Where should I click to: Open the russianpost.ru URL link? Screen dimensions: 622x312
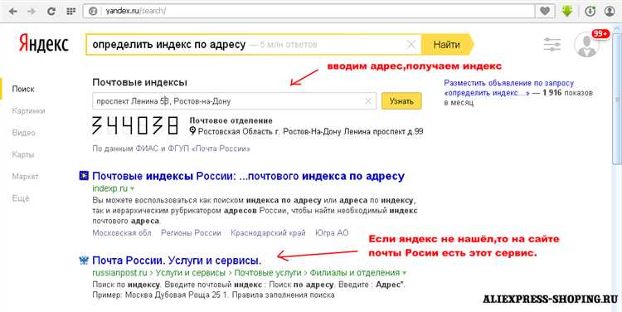(119, 273)
